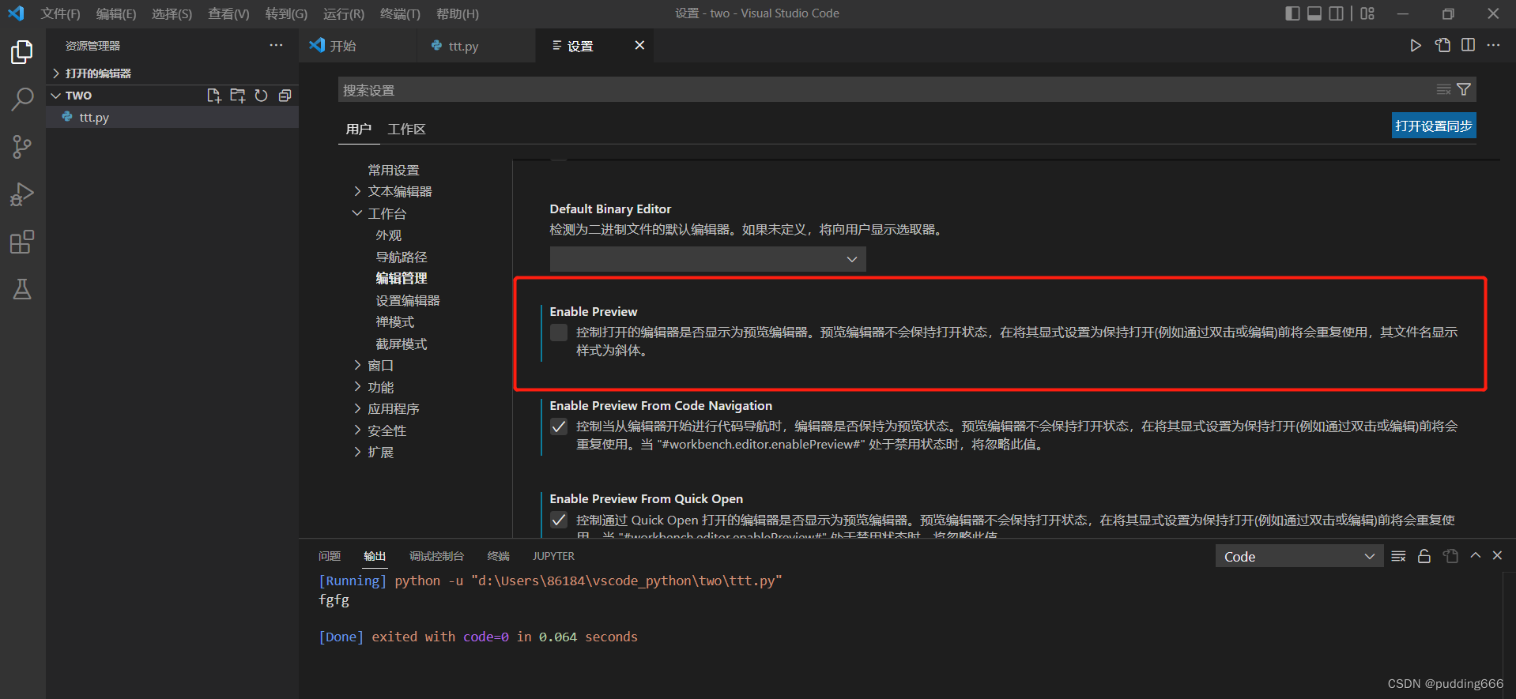Viewport: 1516px width, 699px height.
Task: Open the 问题 panel tab
Action: [329, 556]
